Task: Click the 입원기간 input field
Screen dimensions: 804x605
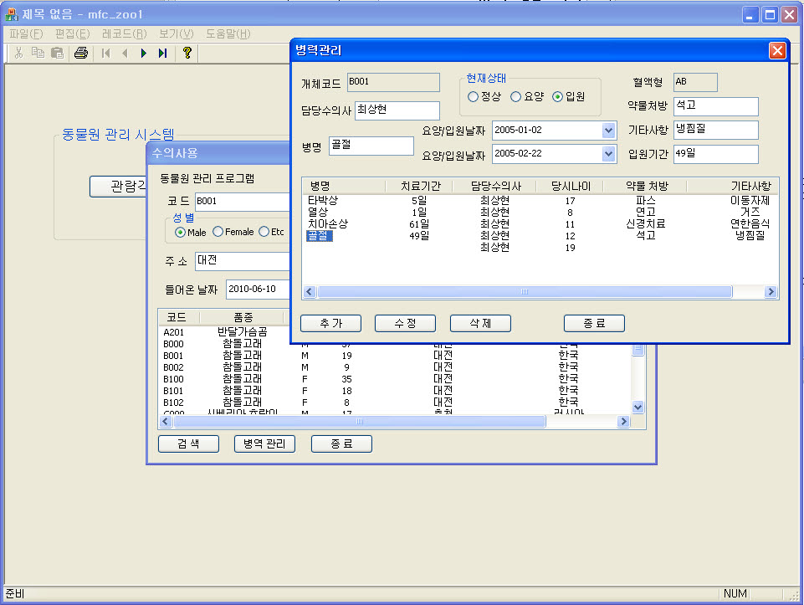Action: click(x=716, y=154)
